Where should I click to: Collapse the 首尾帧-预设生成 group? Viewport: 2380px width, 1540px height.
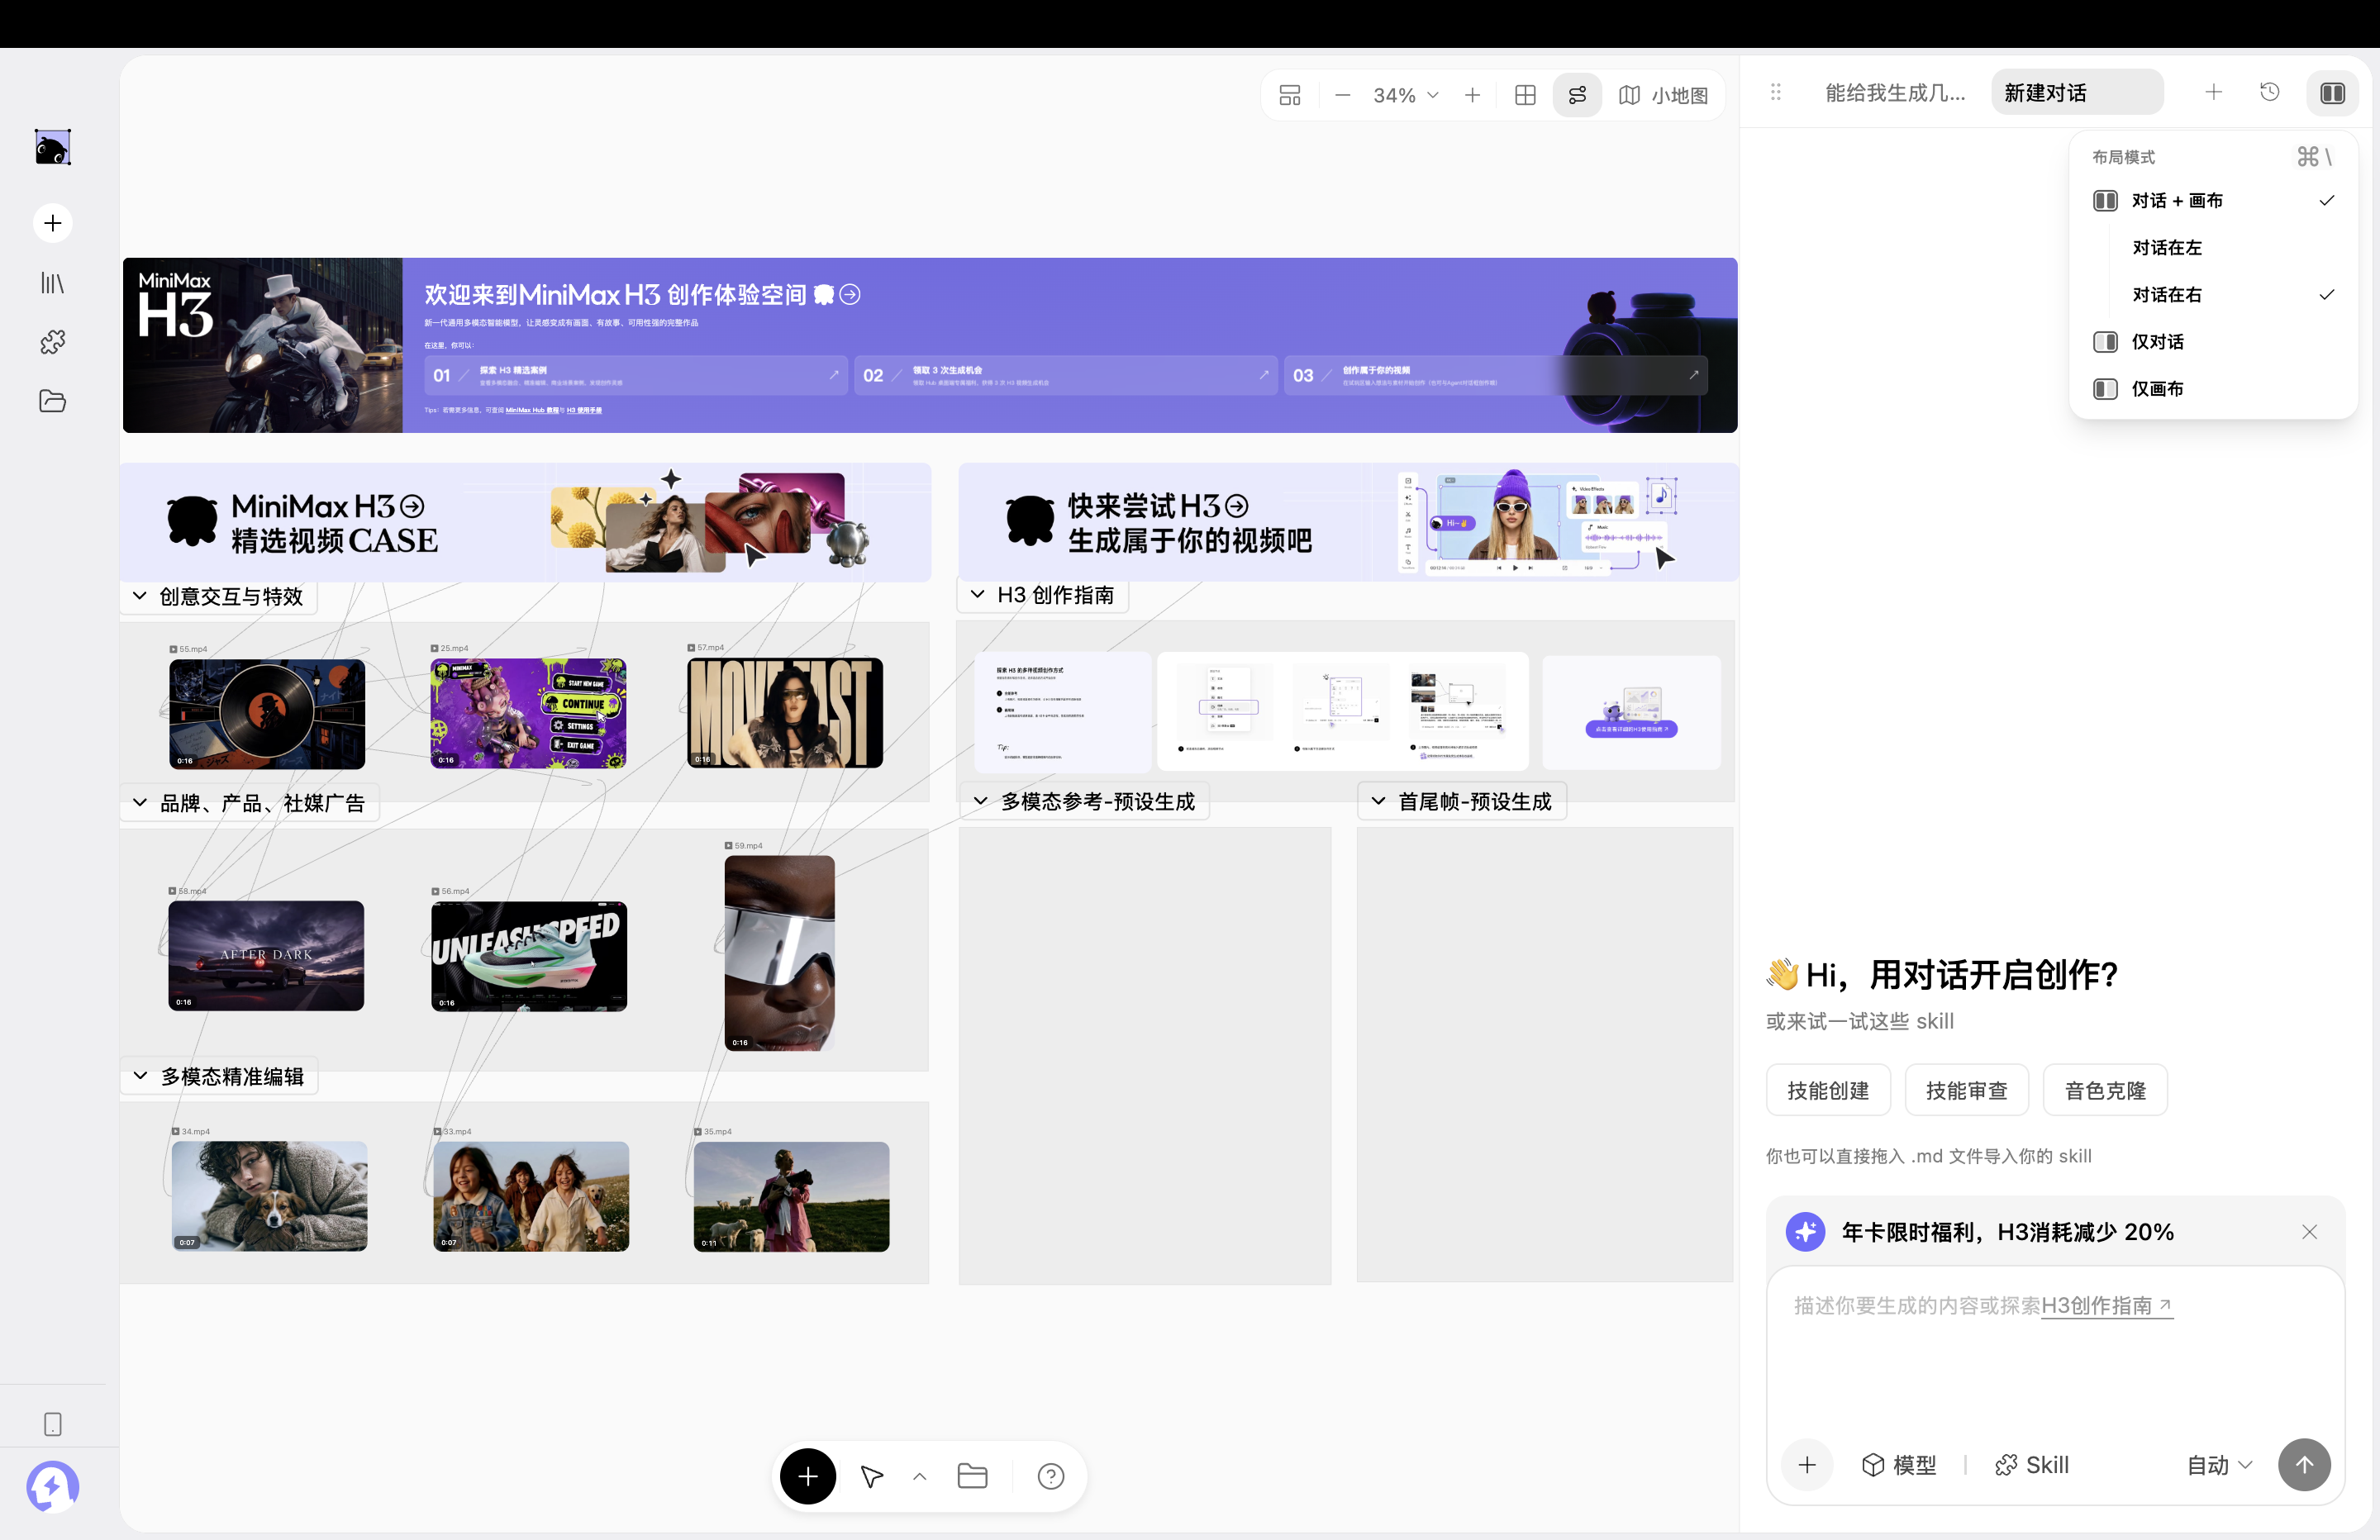click(x=1378, y=801)
